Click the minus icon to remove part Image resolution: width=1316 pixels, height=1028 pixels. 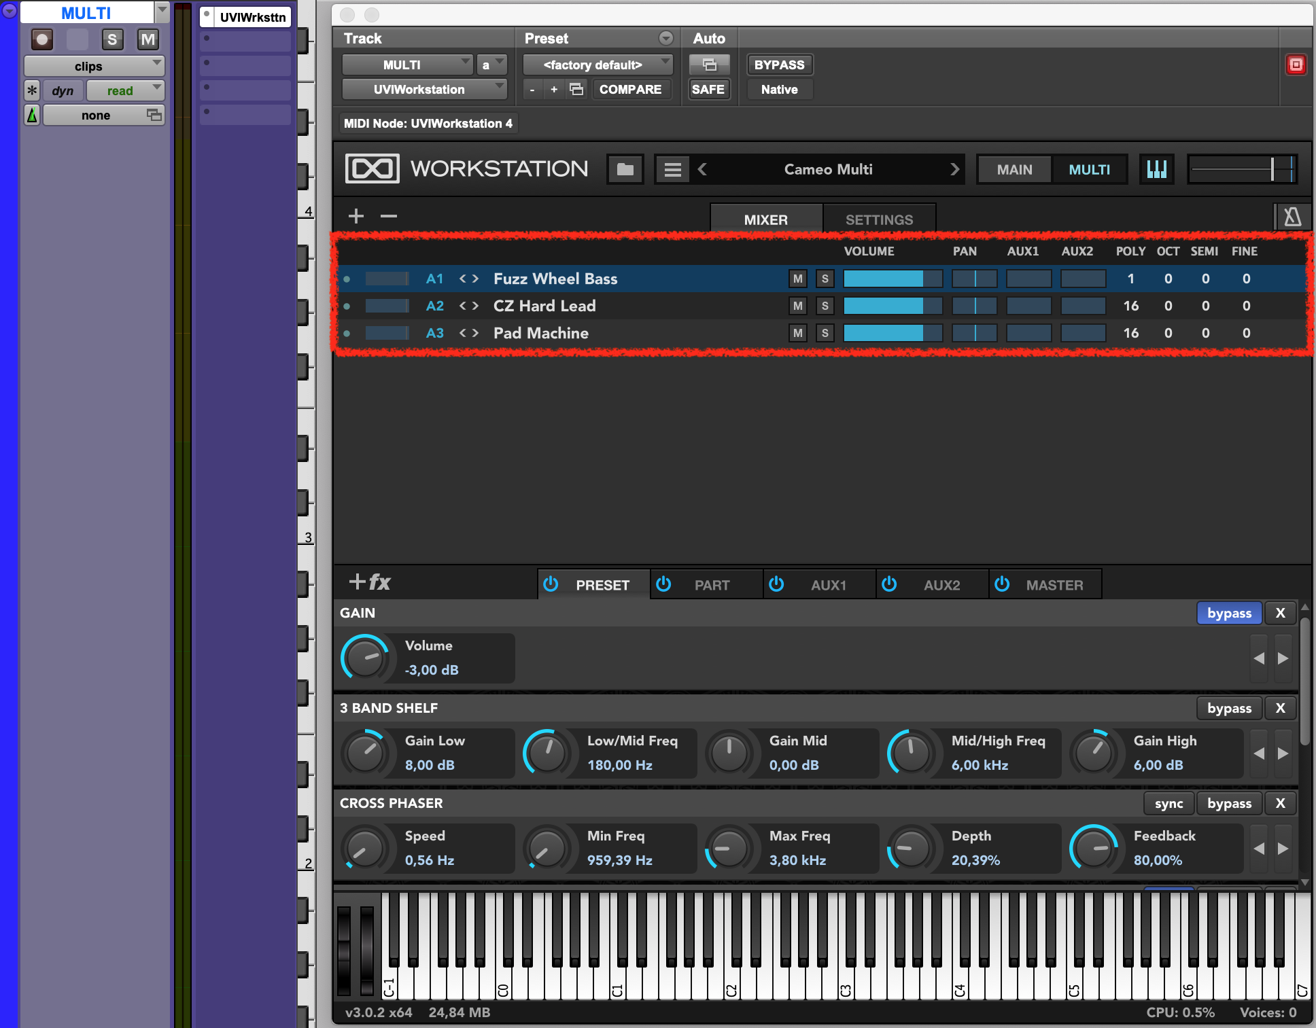coord(389,216)
